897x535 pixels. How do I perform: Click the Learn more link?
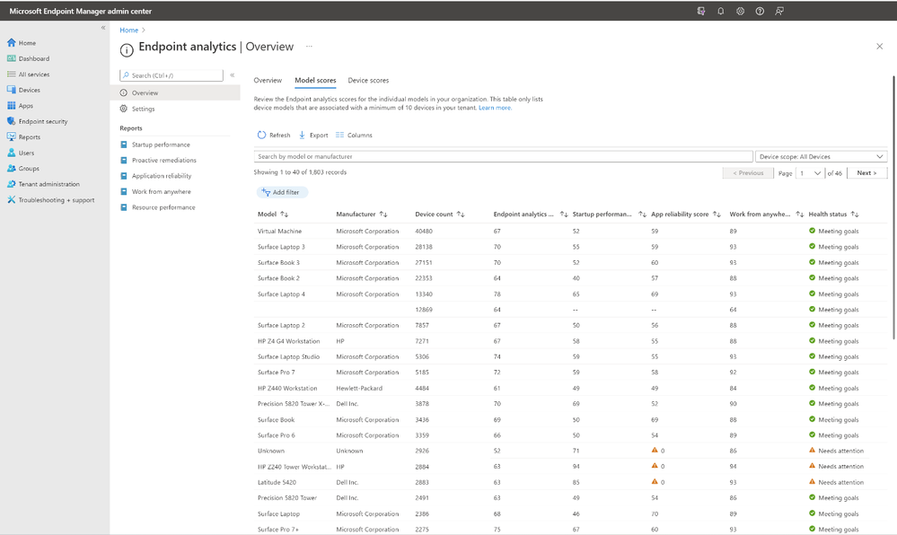(x=495, y=108)
